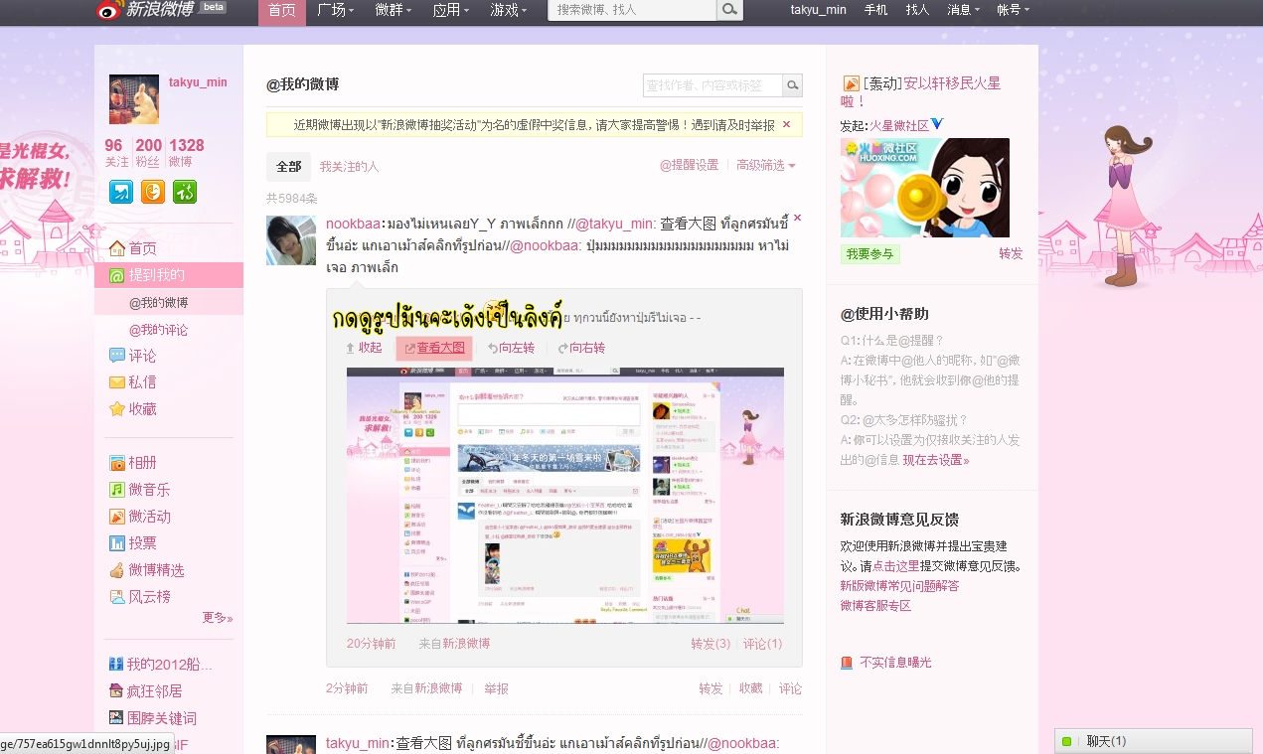
Task: Click 查看大图 to view large image
Action: pyautogui.click(x=434, y=348)
